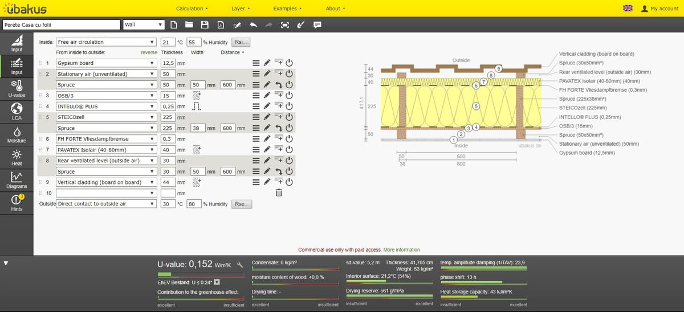684x312 pixels.
Task: Toggle power switch for Gypsum board layer
Action: [x=288, y=63]
